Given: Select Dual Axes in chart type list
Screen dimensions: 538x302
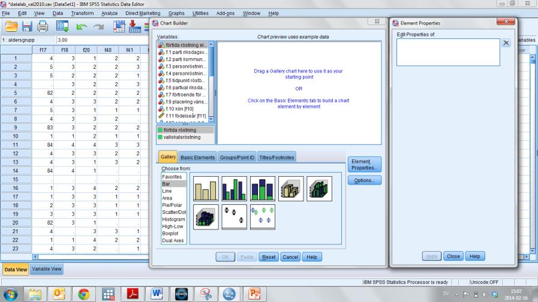Looking at the screenshot, I should pyautogui.click(x=173, y=241).
